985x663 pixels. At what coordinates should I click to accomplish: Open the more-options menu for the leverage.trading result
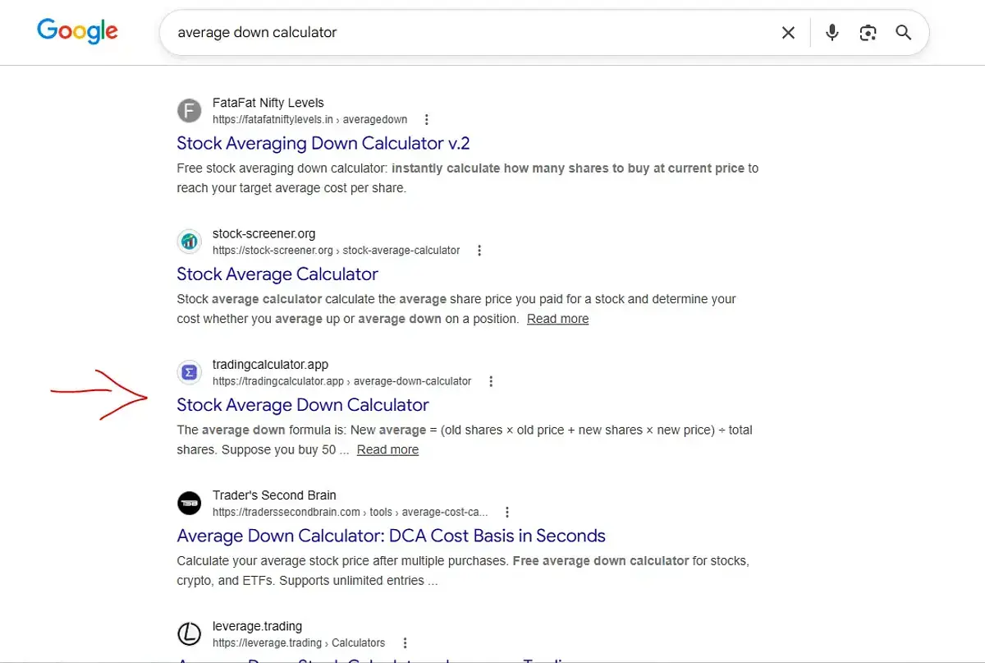point(405,643)
